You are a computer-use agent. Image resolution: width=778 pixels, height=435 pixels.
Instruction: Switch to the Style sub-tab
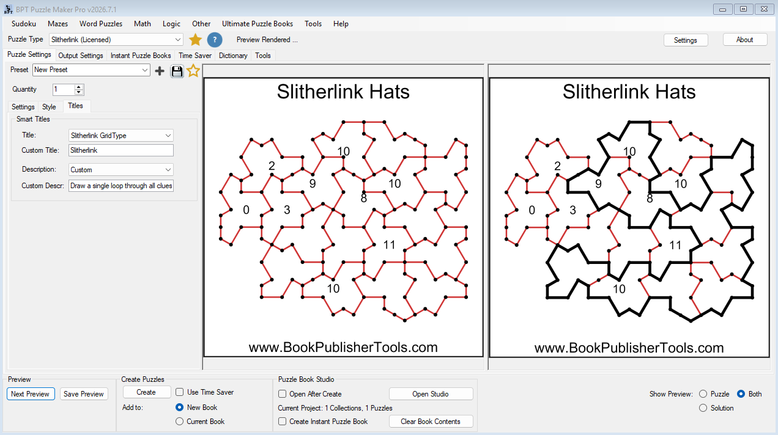[49, 107]
